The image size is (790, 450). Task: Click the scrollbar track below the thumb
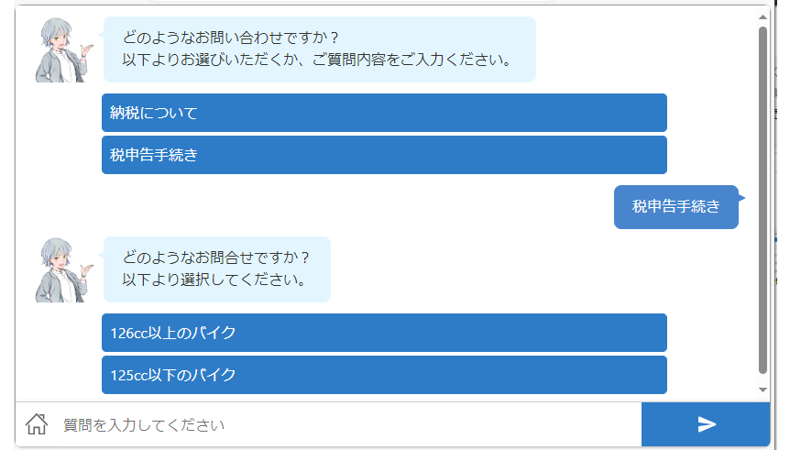tap(763, 379)
